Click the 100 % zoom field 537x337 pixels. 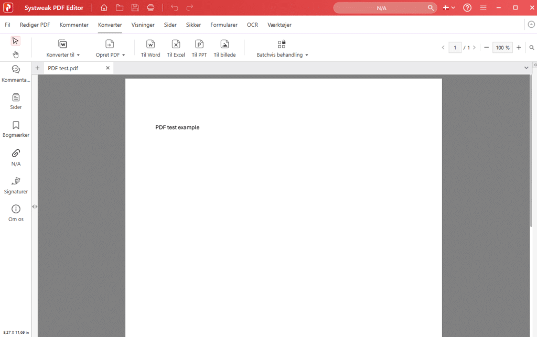coord(502,48)
